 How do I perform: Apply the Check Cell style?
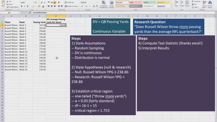coord(136,6)
